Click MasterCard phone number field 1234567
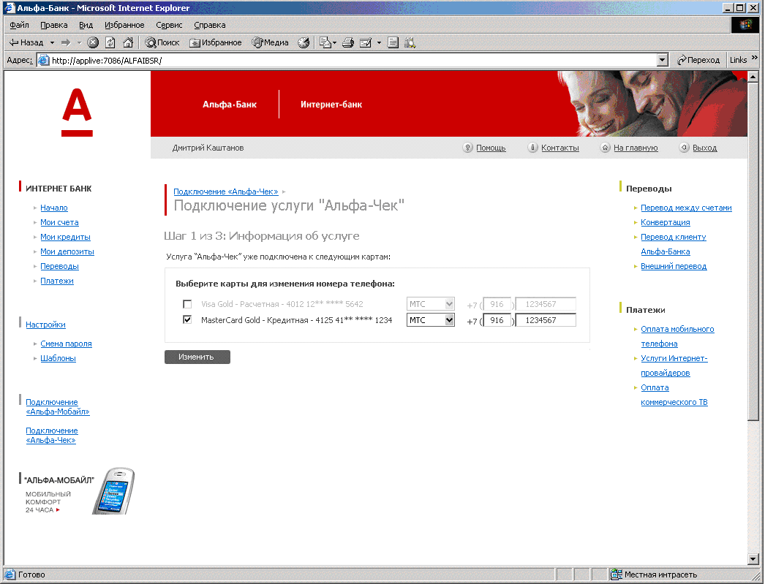Viewport: 765px width, 584px height. point(546,320)
